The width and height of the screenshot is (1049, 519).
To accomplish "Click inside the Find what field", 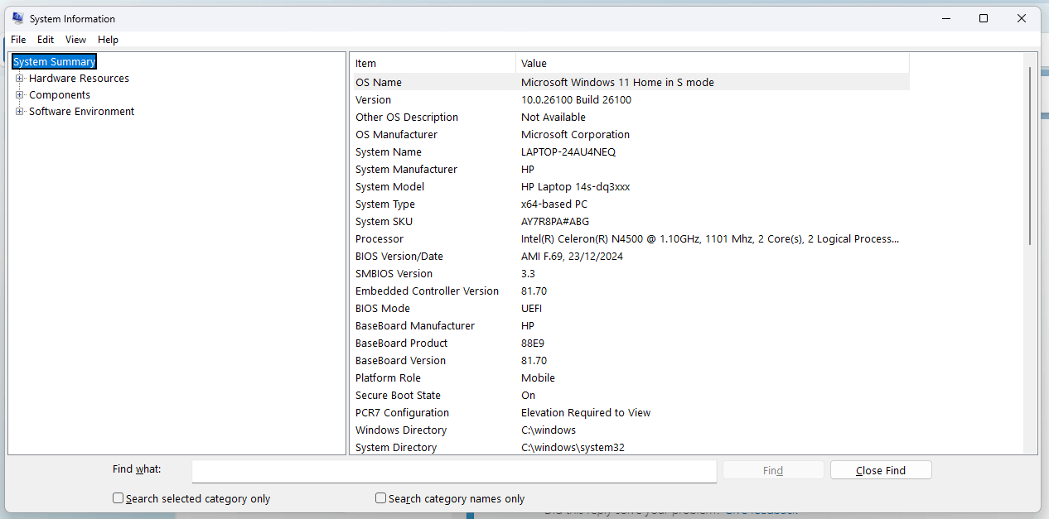I will (453, 471).
